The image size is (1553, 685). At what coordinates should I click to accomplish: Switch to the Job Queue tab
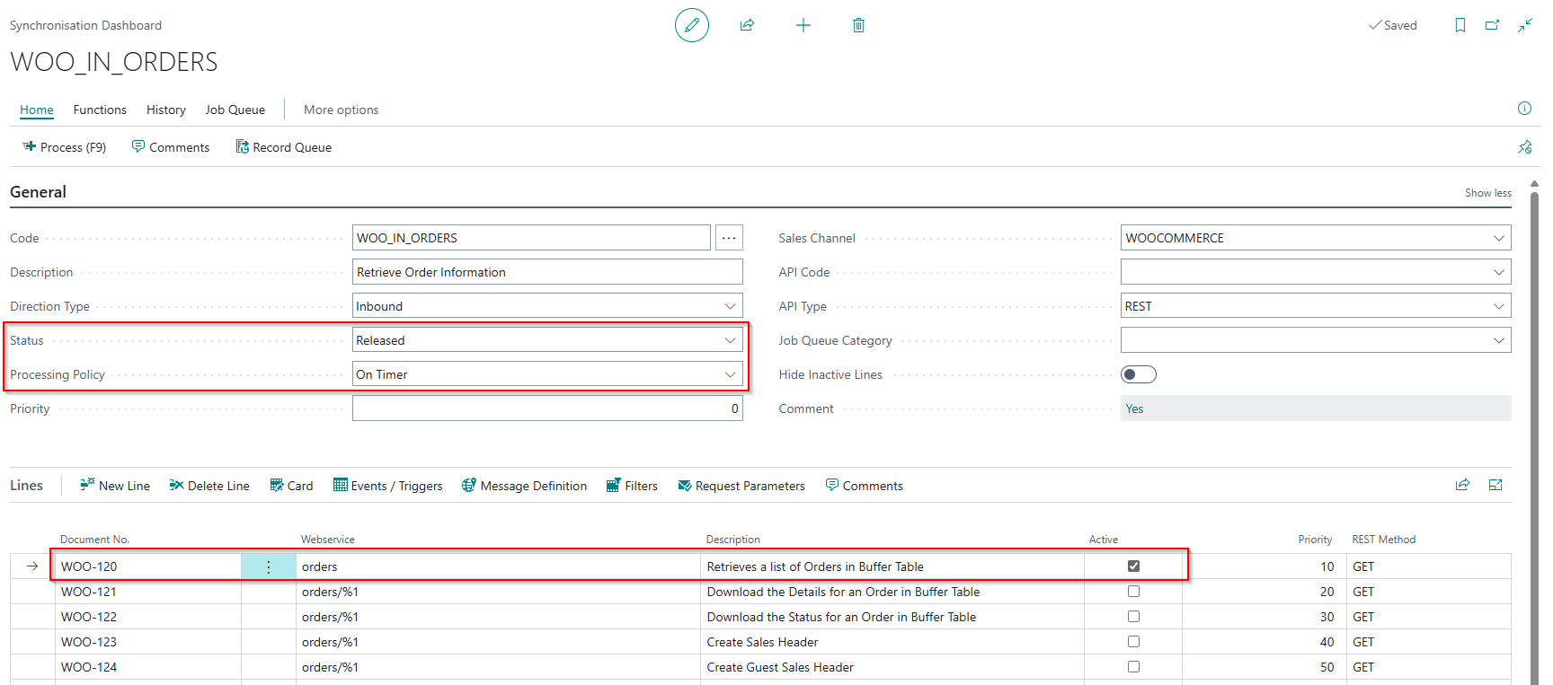tap(235, 110)
